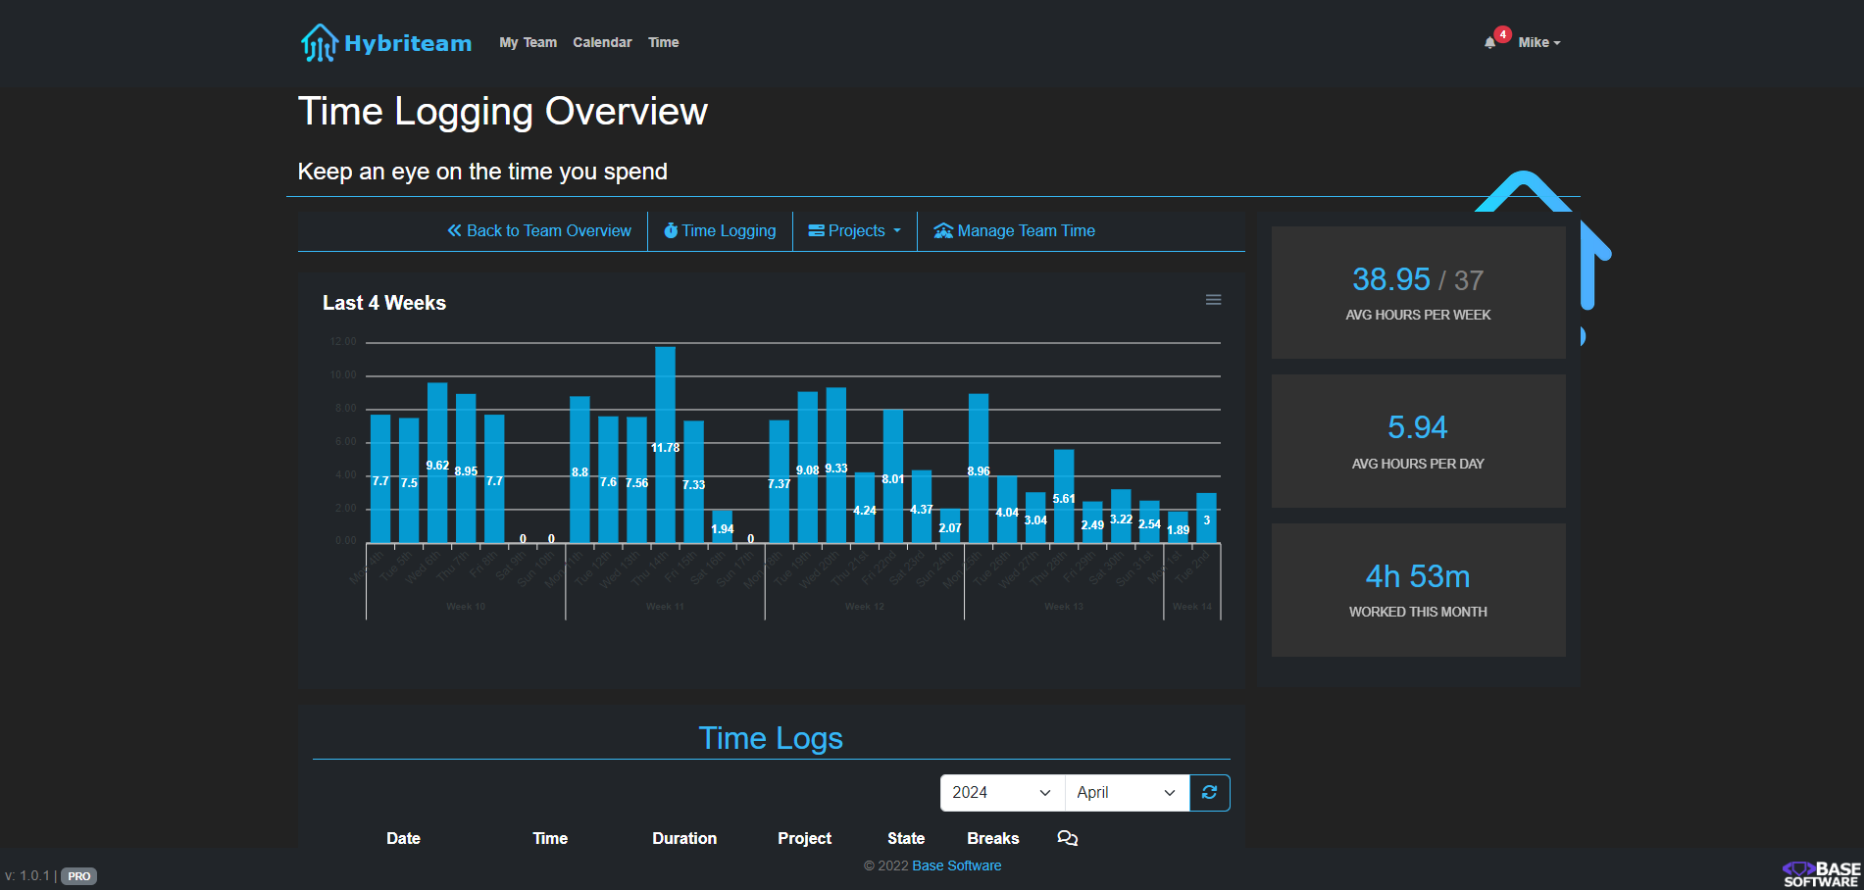Click the list icon beside Projects

tap(815, 230)
